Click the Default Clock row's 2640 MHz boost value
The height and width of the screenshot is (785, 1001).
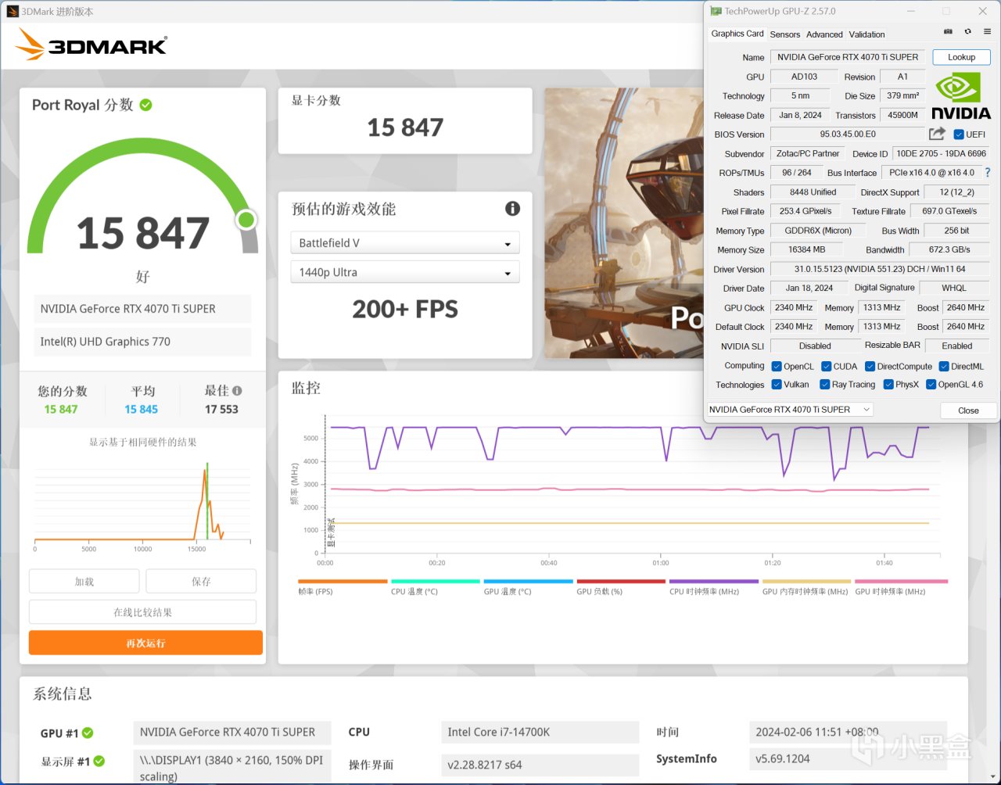point(966,327)
